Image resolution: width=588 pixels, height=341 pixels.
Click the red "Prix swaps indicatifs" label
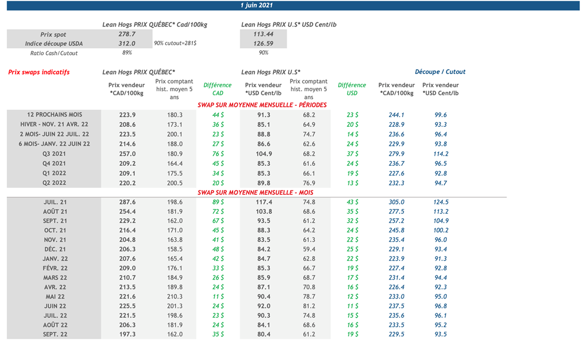pyautogui.click(x=39, y=72)
